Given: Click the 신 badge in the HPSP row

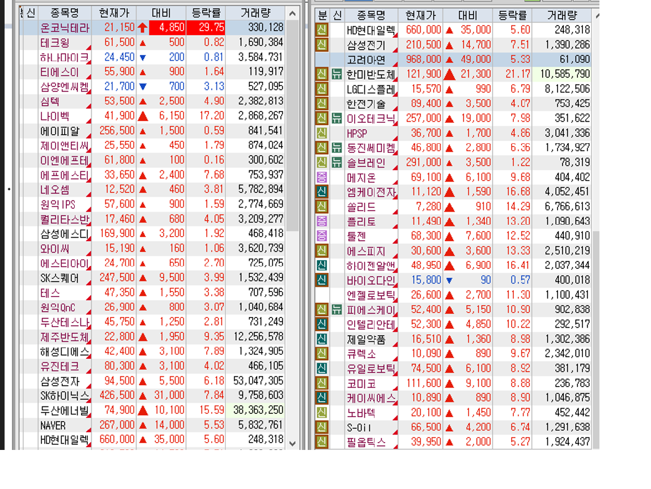Looking at the screenshot, I should point(322,133).
